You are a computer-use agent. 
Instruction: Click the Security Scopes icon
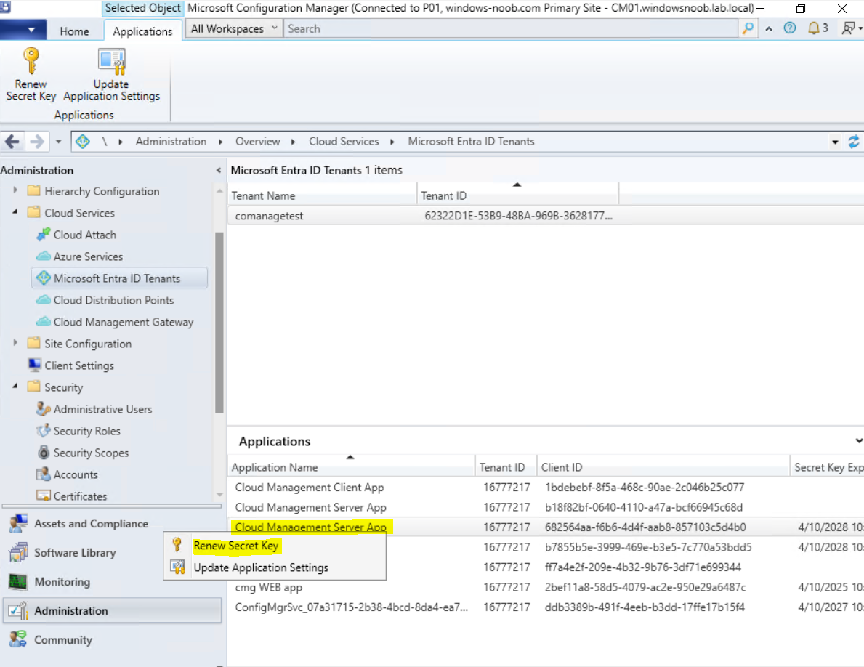pyautogui.click(x=44, y=453)
